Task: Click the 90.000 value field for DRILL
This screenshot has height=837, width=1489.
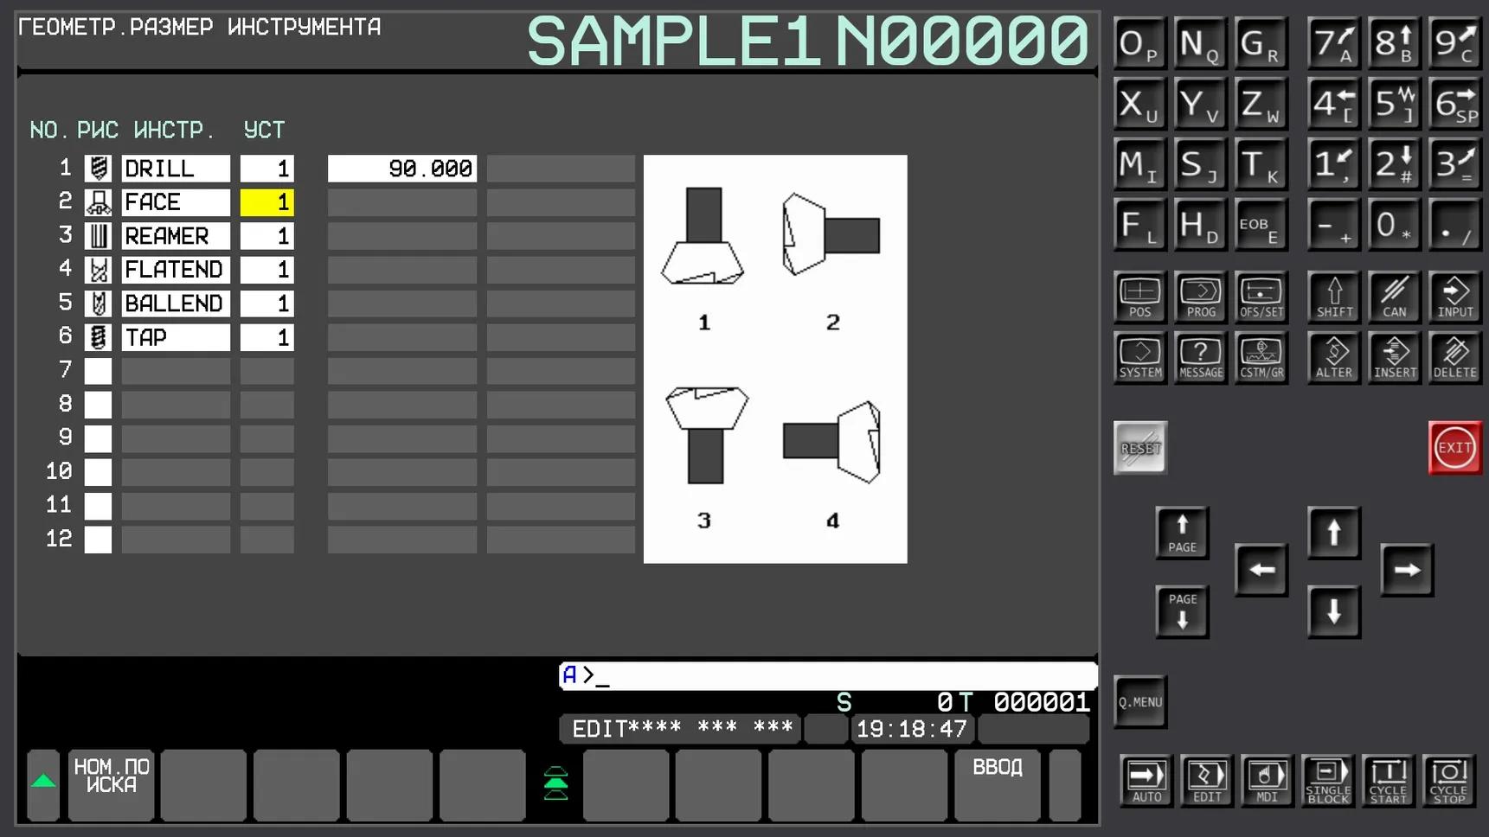Action: pyautogui.click(x=401, y=169)
